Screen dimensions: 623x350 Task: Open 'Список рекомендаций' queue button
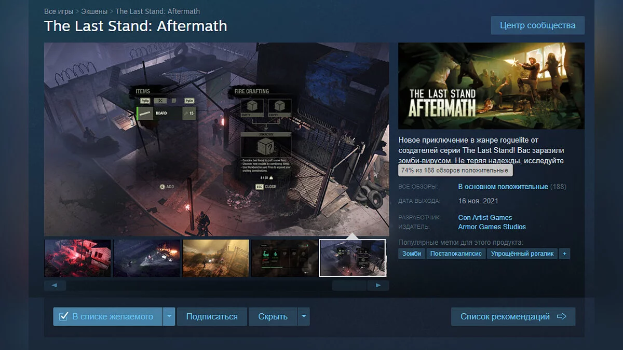513,316
